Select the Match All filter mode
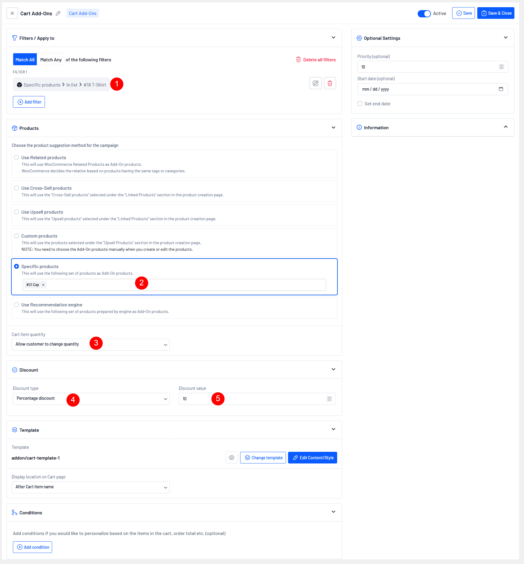This screenshot has width=524, height=564. coord(25,60)
